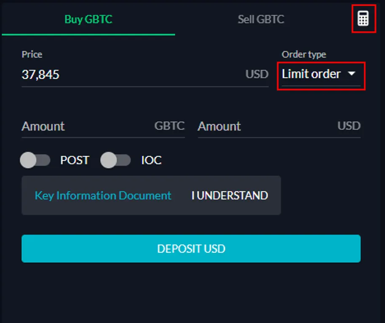The height and width of the screenshot is (323, 385).
Task: Switch to the Sell GBTC tab
Action: coord(261,19)
